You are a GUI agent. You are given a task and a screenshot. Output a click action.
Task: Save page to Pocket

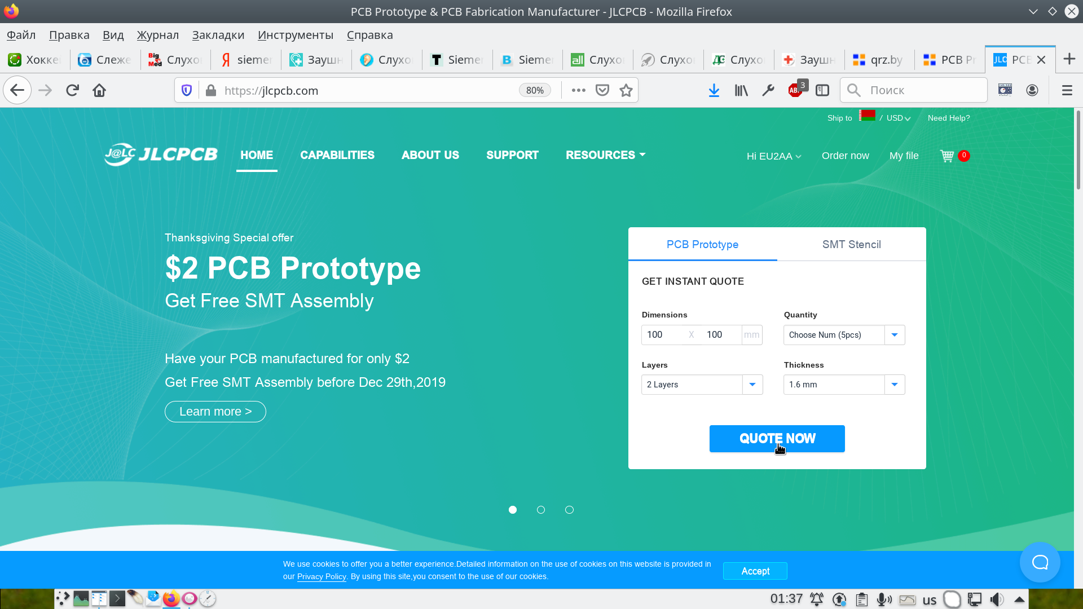pyautogui.click(x=602, y=90)
